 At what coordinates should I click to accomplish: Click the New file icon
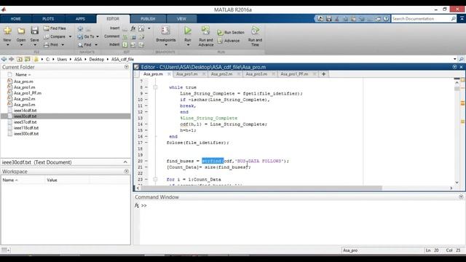(7, 31)
